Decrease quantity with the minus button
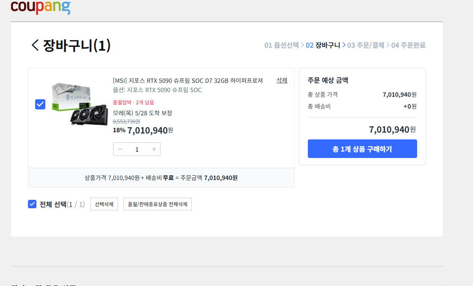Image resolution: width=473 pixels, height=286 pixels. pos(120,149)
